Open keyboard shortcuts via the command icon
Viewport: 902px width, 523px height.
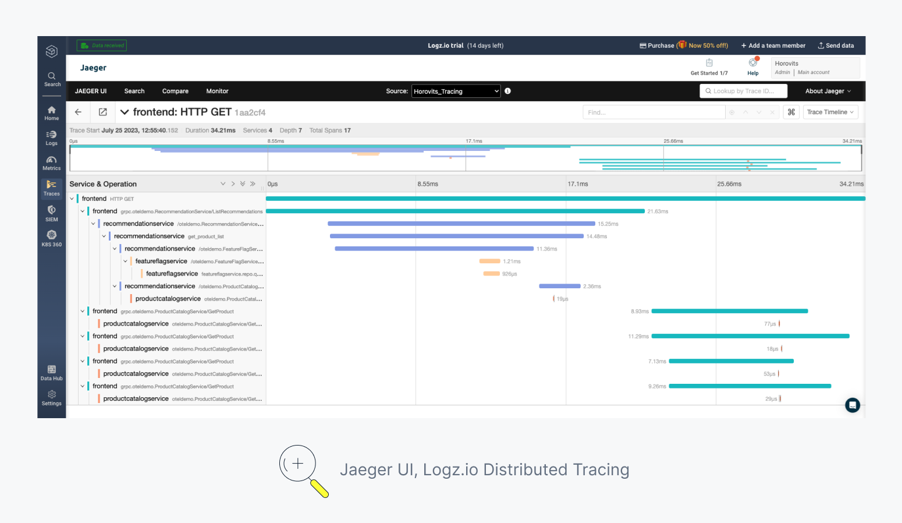(791, 112)
